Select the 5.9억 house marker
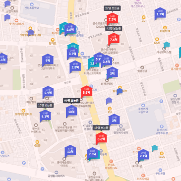The image size is (181, 181). pos(99,59)
